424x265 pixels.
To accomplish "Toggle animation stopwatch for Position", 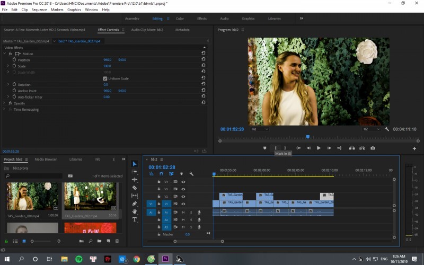I will click(x=14, y=59).
